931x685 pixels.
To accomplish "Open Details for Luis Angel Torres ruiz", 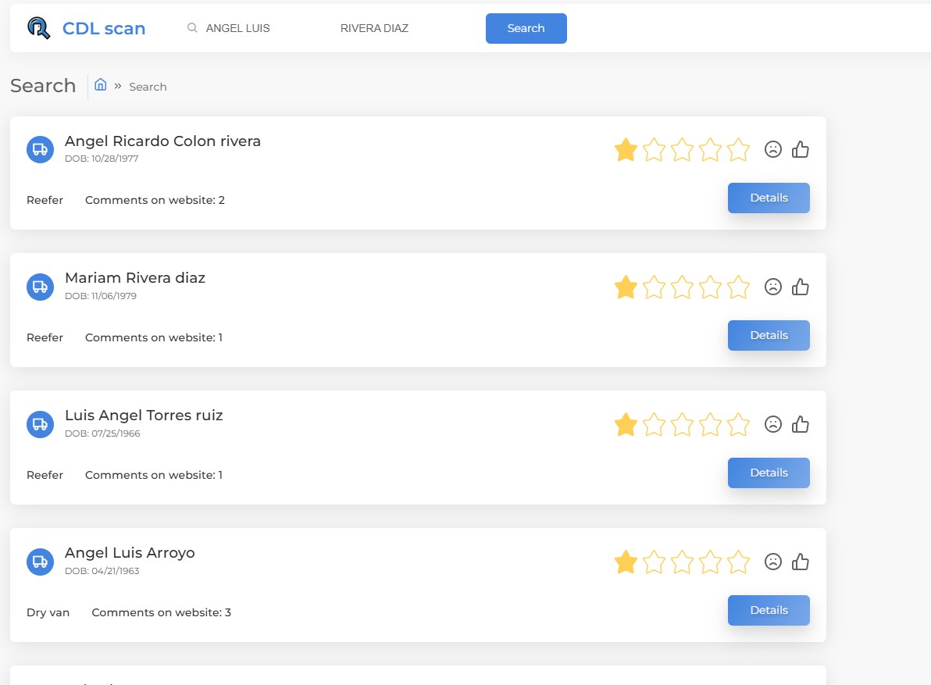I will [x=769, y=473].
